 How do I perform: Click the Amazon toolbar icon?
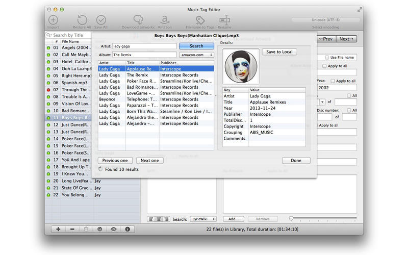pos(164,20)
